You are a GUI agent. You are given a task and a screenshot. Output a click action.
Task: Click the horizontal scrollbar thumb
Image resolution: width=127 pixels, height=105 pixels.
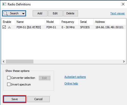pyautogui.click(x=20, y=61)
